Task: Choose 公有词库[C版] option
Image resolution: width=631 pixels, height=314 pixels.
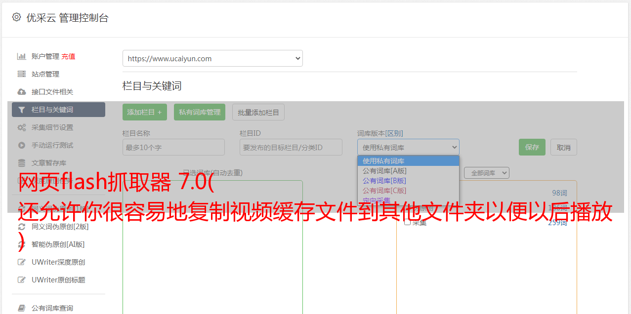Action: tap(408, 191)
